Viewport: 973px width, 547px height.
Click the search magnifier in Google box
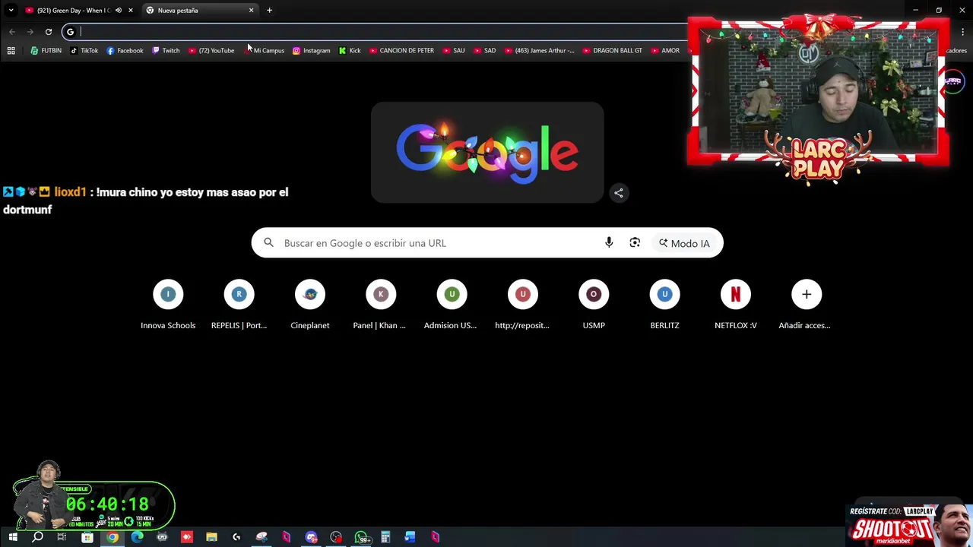268,243
